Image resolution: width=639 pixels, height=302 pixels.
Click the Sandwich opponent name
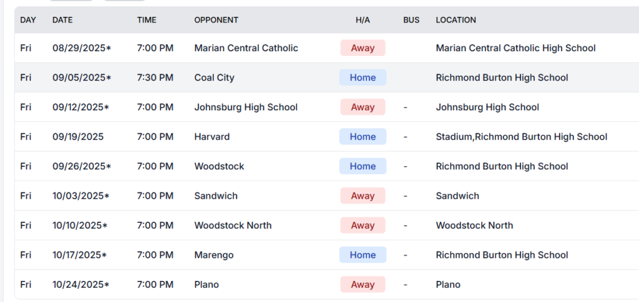(x=216, y=196)
